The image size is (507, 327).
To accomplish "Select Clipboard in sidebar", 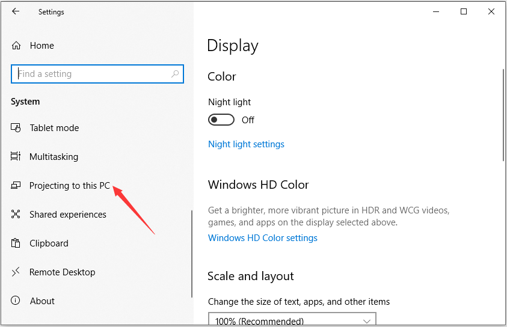I will [x=49, y=243].
